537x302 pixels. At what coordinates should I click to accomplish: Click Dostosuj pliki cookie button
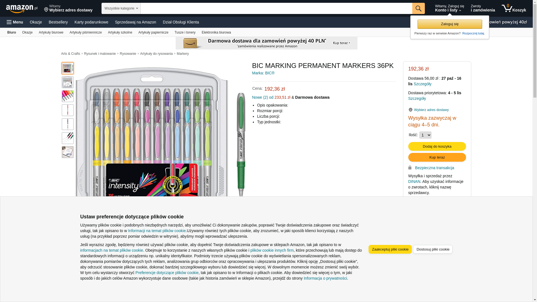point(433,249)
